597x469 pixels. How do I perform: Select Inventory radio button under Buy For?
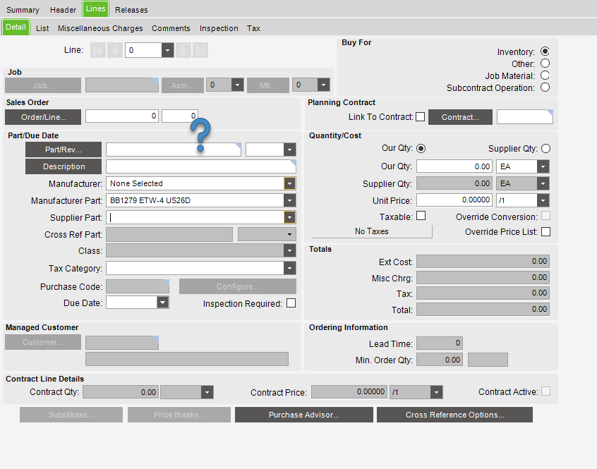point(545,51)
